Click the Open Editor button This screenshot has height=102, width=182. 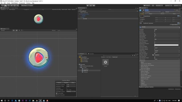coord(175,25)
